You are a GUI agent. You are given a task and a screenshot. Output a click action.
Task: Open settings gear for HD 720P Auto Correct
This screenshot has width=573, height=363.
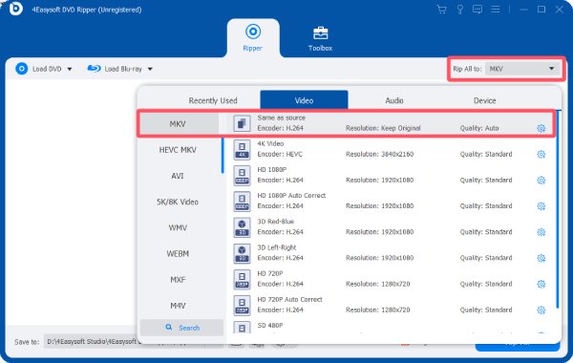click(541, 310)
